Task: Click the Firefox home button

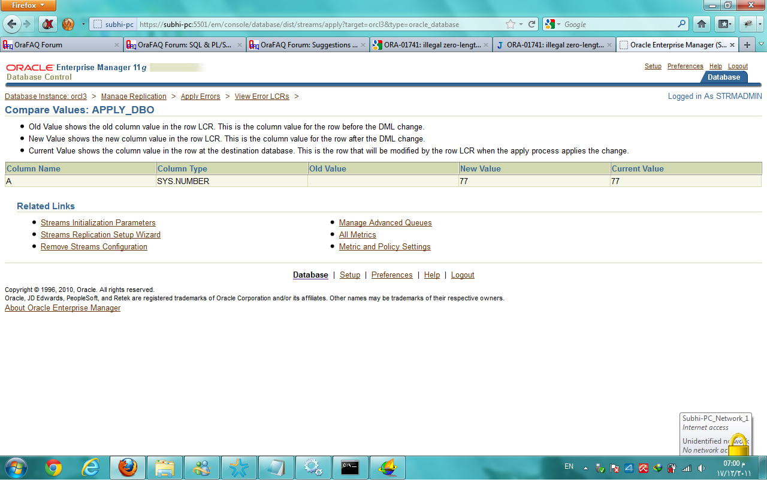Action: 702,25
